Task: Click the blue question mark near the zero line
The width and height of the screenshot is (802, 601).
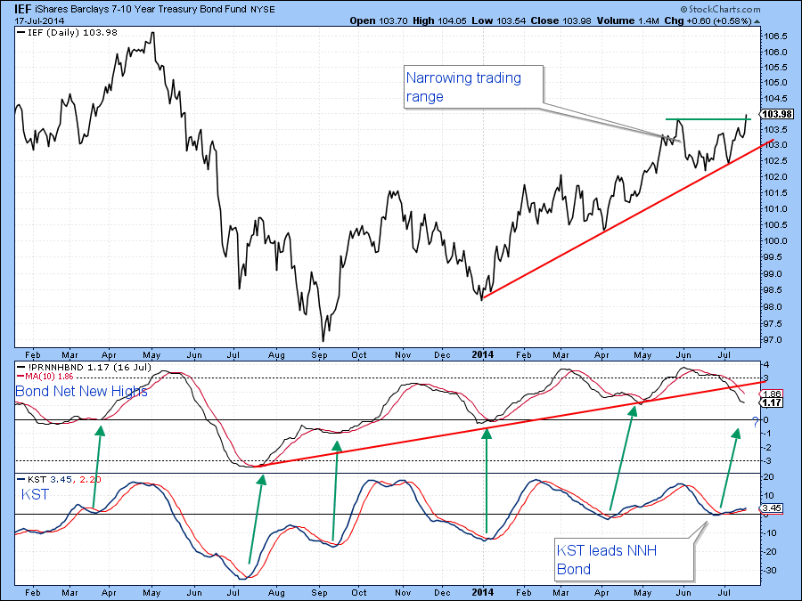Action: (755, 423)
